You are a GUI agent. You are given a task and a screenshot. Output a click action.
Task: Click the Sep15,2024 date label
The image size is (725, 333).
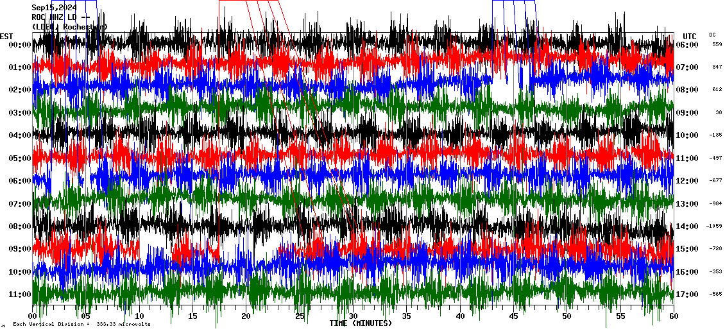coord(54,8)
